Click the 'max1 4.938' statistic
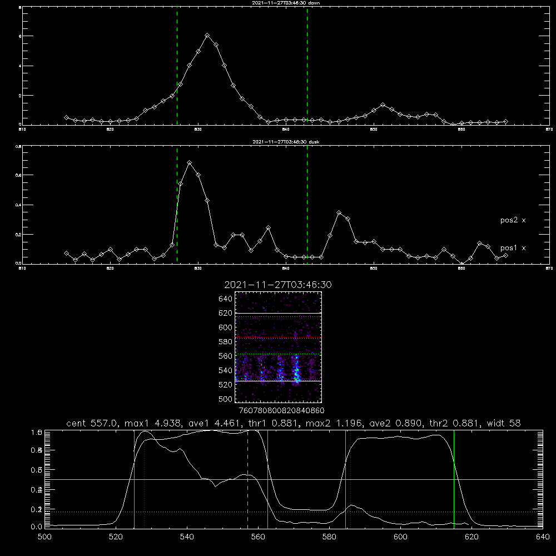556x556 pixels. (152, 423)
